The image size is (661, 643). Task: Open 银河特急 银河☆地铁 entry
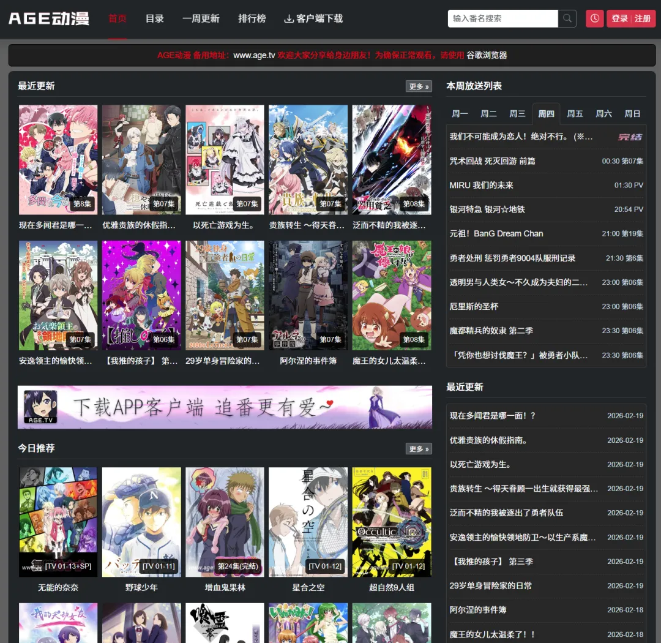click(x=546, y=209)
